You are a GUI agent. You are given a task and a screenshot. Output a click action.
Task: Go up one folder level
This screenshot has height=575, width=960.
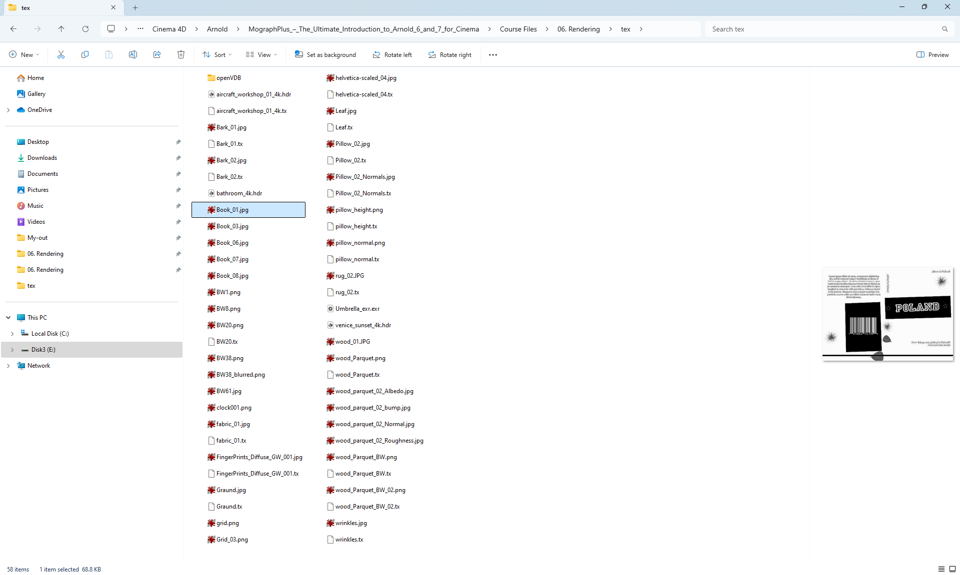tap(61, 29)
